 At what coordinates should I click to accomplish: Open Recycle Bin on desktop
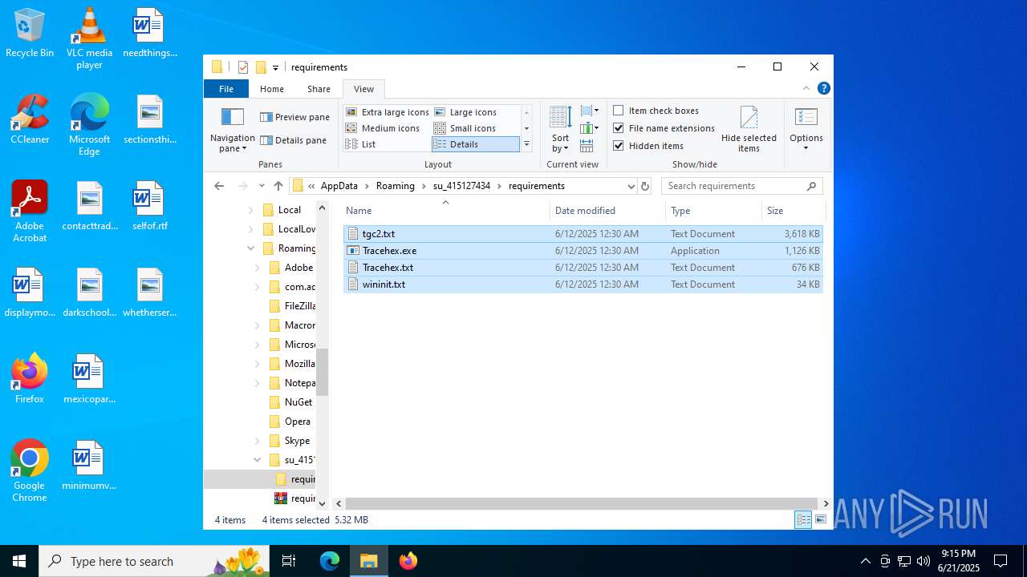point(30,33)
